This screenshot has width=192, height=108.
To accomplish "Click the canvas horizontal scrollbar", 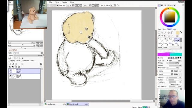I will [x=101, y=101].
